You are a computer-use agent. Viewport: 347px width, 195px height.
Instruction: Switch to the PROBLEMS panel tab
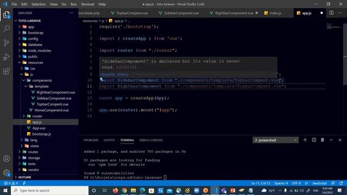coord(91,140)
